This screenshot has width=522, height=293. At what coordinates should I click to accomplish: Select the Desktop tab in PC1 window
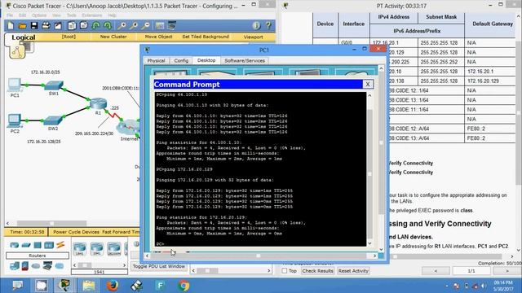coord(206,60)
